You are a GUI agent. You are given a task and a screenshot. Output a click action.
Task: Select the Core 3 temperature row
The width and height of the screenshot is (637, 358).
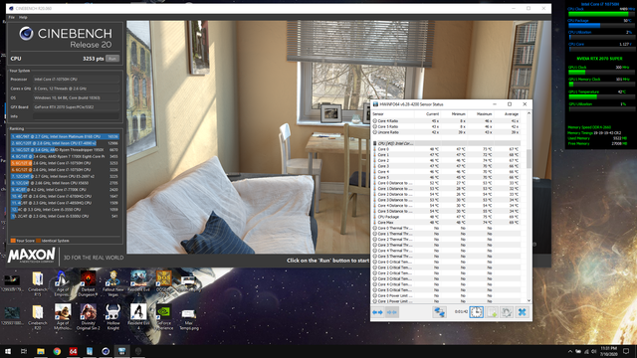[446, 166]
